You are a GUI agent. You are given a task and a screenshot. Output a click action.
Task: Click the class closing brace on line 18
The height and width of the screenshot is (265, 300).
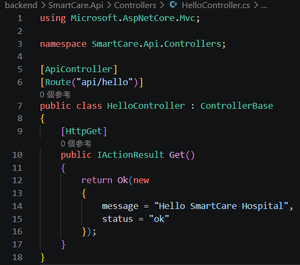[43, 257]
